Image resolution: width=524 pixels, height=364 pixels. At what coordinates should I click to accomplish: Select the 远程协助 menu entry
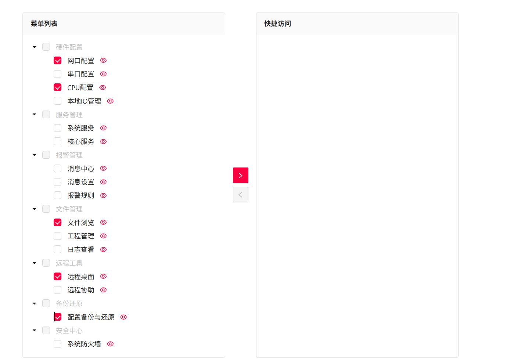click(x=81, y=290)
